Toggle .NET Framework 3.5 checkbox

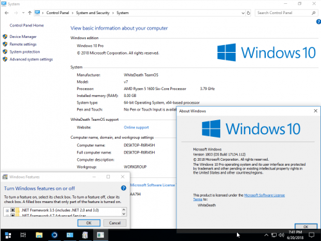click(x=13, y=210)
